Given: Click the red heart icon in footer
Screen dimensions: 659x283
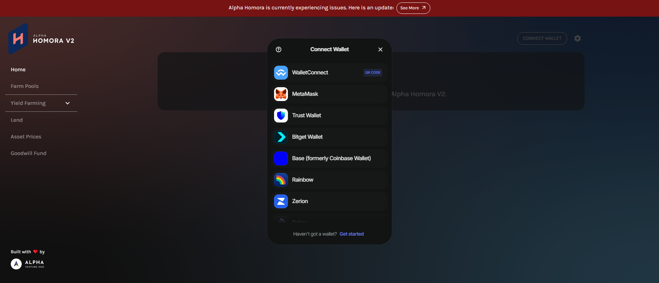Looking at the screenshot, I should 35,252.
